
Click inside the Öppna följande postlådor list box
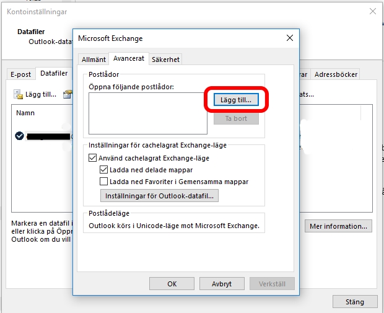point(148,113)
